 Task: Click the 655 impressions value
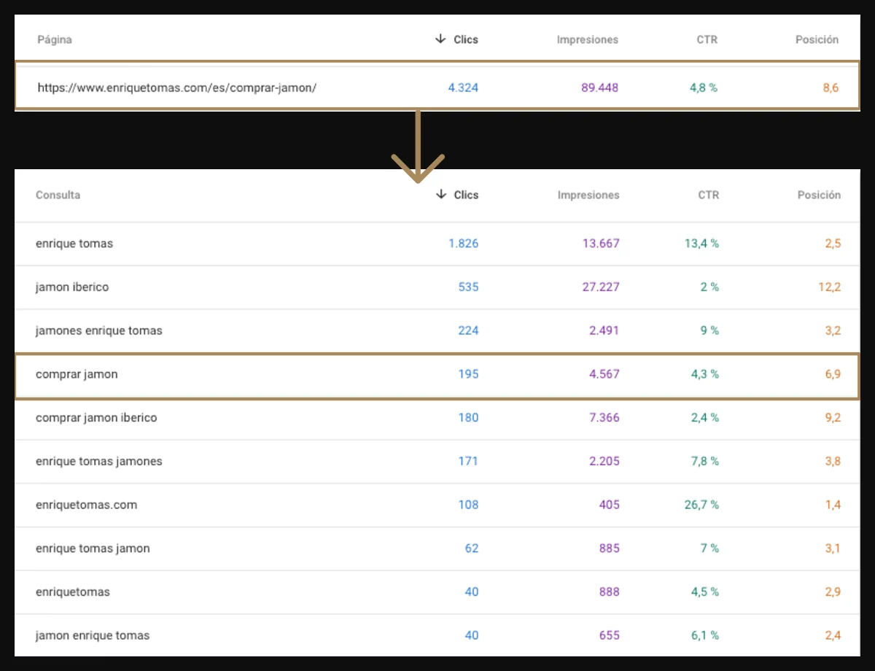tap(609, 635)
